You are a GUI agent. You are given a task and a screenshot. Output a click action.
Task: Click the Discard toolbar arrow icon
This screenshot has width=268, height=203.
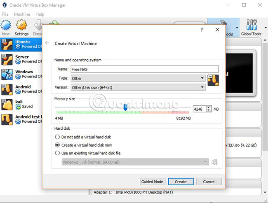(38, 25)
